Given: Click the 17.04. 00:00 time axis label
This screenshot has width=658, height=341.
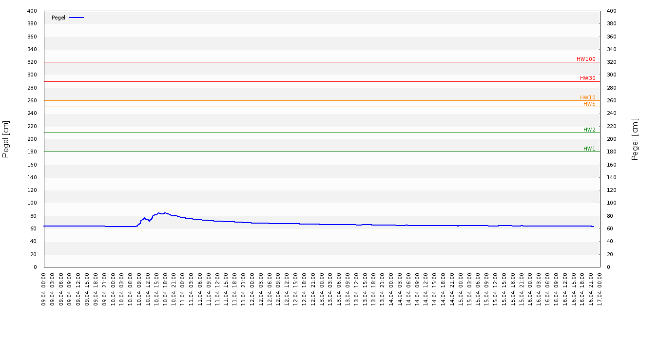Looking at the screenshot, I should coord(600,289).
